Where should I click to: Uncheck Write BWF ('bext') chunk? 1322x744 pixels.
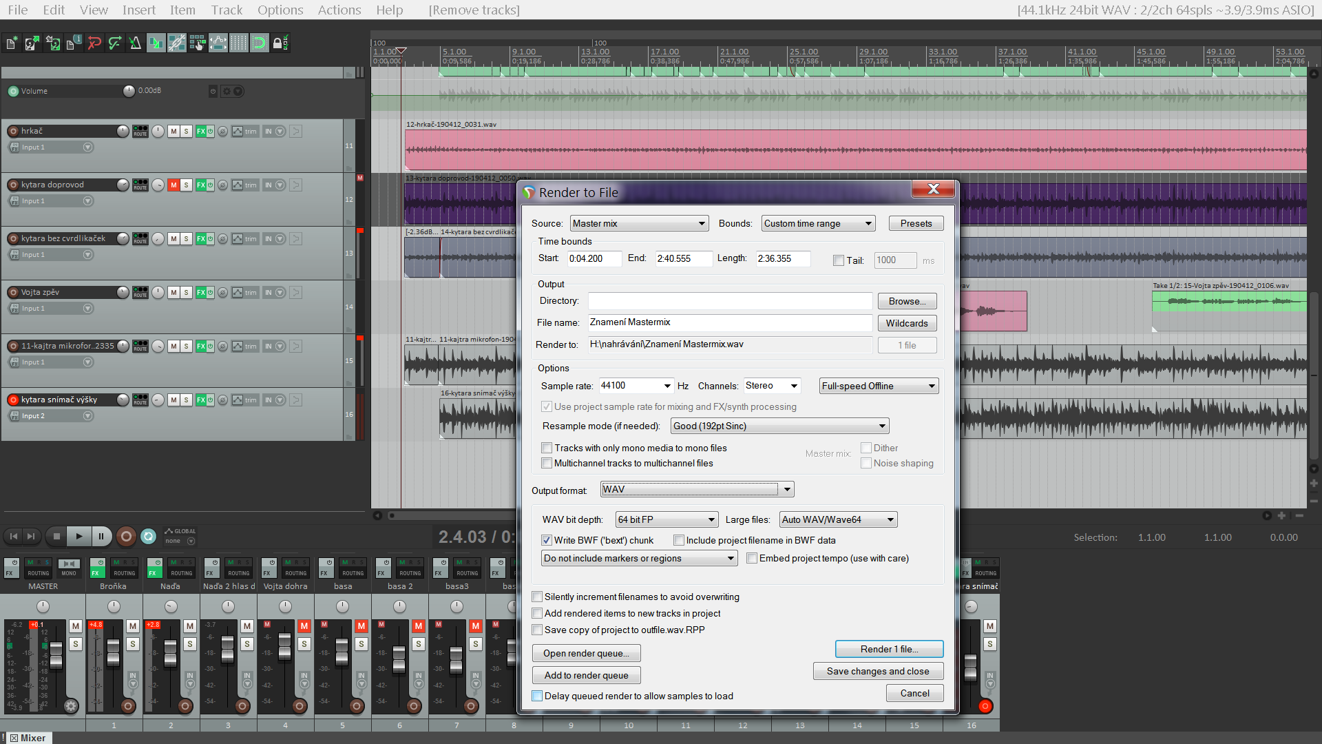point(547,540)
